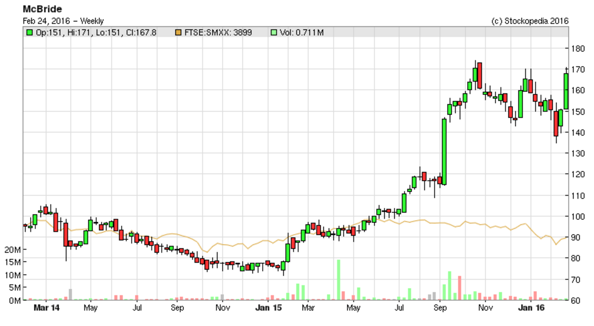Image resolution: width=594 pixels, height=326 pixels.
Task: Click the '20M' volume axis label
Action: 12,250
